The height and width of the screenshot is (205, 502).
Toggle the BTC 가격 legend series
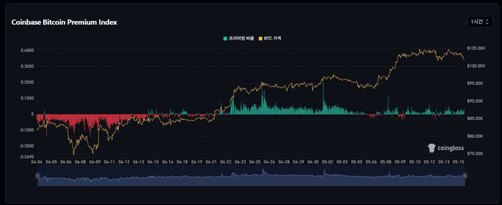[x=270, y=38]
